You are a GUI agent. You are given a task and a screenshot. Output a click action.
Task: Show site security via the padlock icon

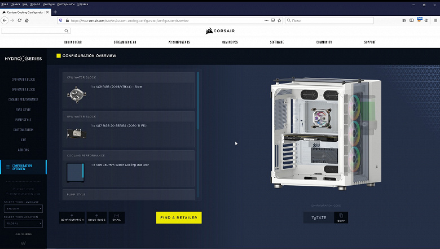pyautogui.click(x=67, y=20)
